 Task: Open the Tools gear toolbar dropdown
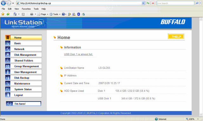coord(55,14)
